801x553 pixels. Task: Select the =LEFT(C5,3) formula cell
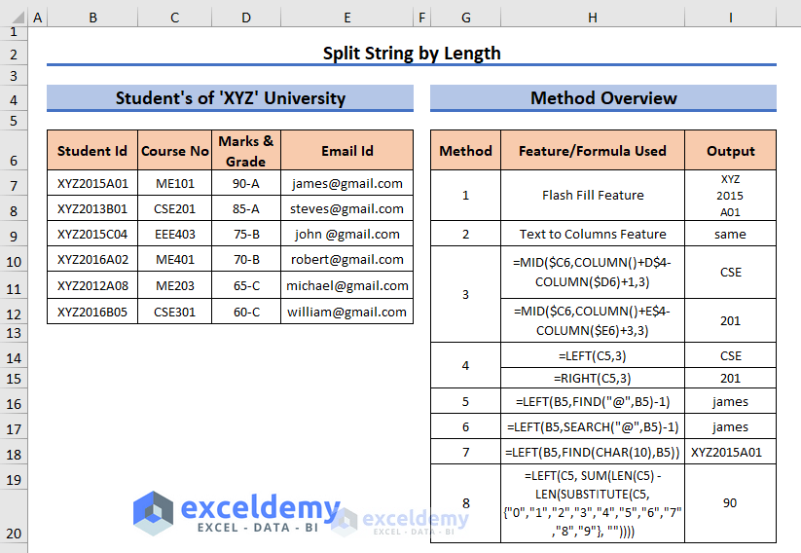593,355
